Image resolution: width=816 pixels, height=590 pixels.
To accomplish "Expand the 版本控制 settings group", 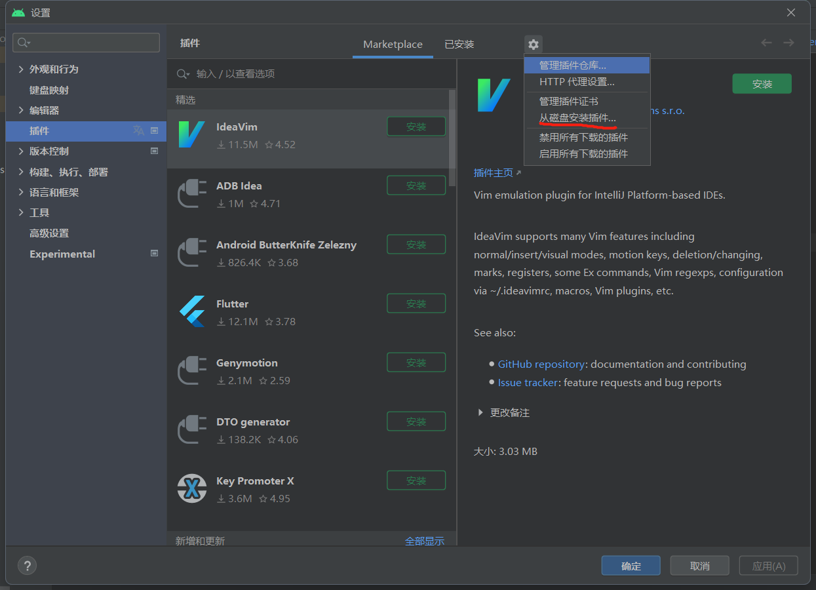I will point(22,151).
